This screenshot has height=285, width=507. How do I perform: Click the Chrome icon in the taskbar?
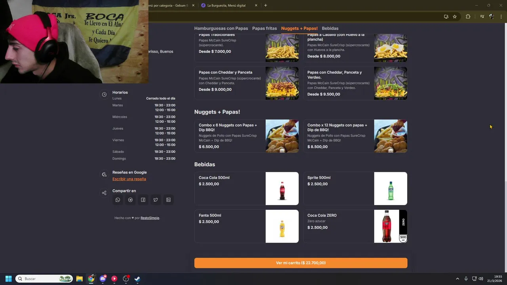tap(91, 279)
